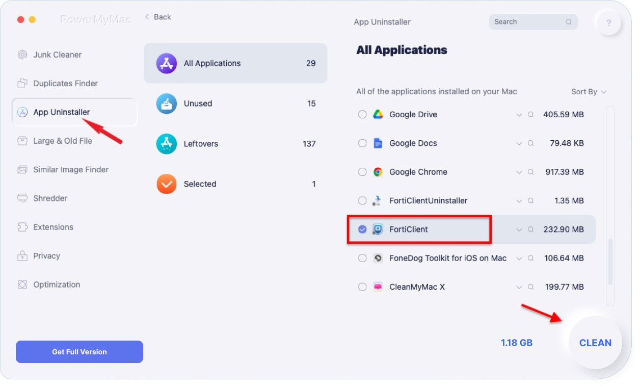Image resolution: width=640 pixels, height=387 pixels.
Task: Expand the CleanMyMac X details chevron
Action: (x=519, y=287)
